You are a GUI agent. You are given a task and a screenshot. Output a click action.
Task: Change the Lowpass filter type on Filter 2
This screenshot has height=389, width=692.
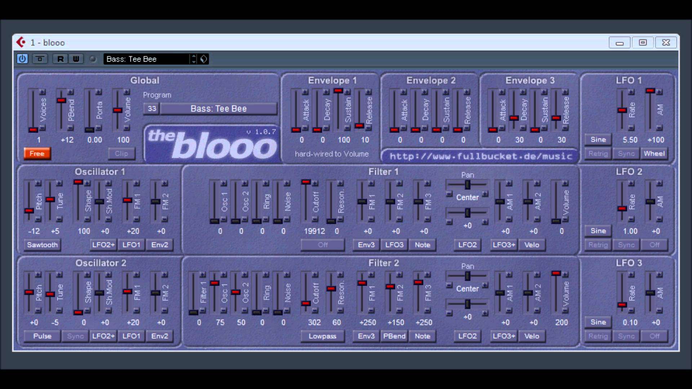(322, 336)
